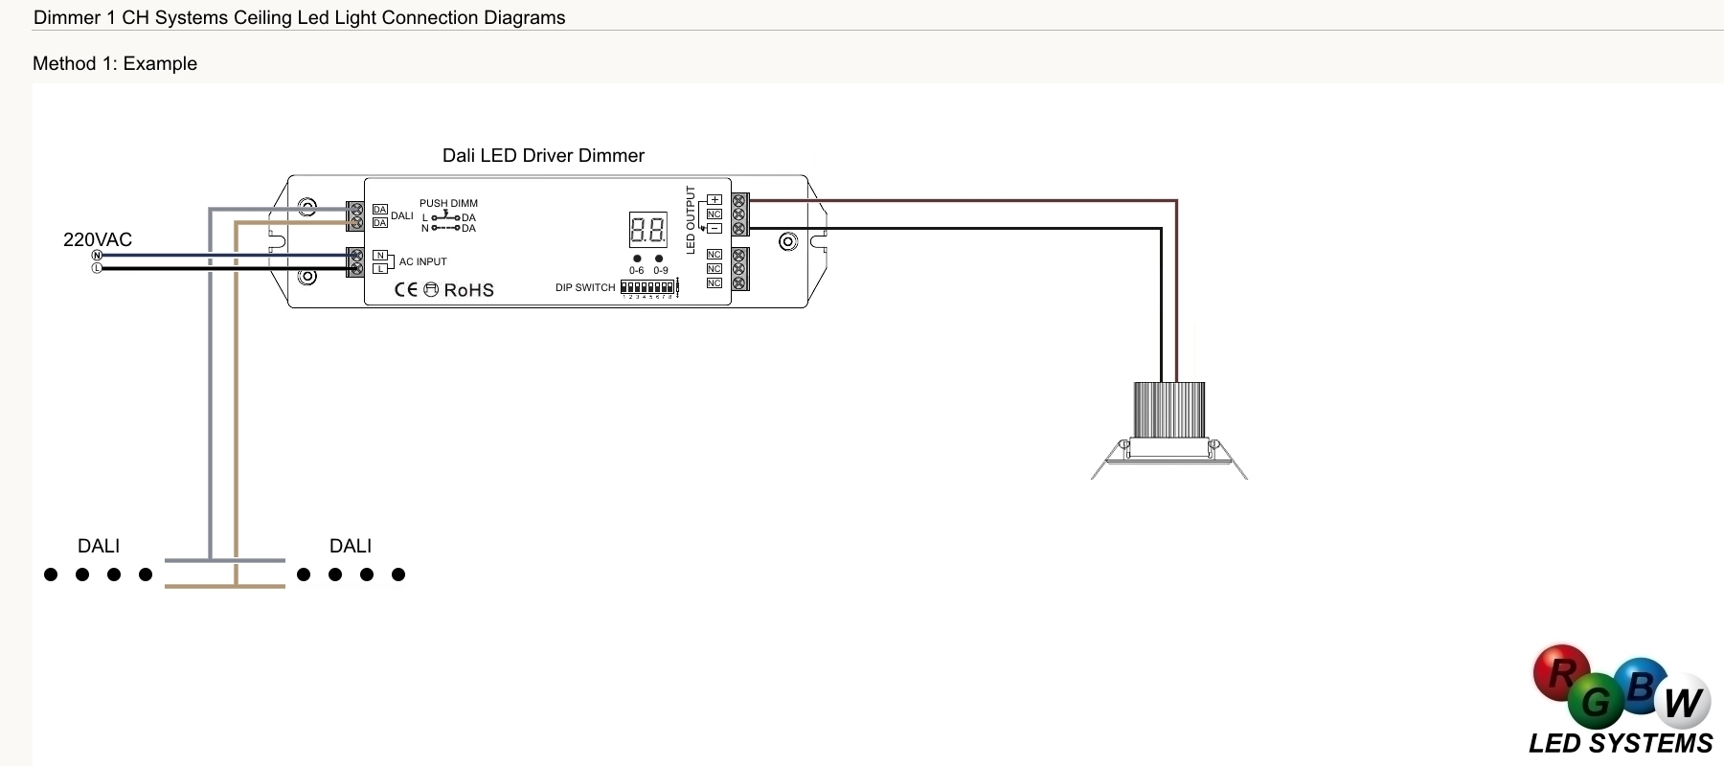This screenshot has height=766, width=1724.
Task: Click the 220VAC label
Action: (x=98, y=239)
